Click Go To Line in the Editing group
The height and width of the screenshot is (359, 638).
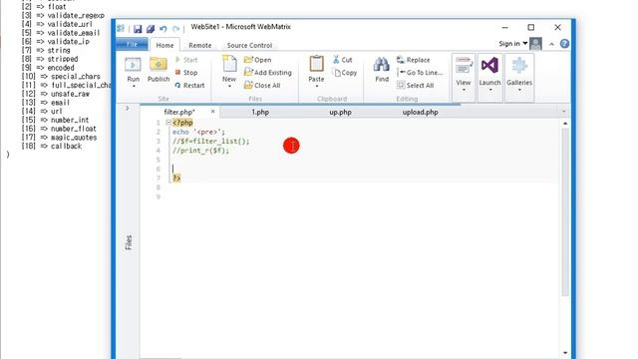(420, 73)
